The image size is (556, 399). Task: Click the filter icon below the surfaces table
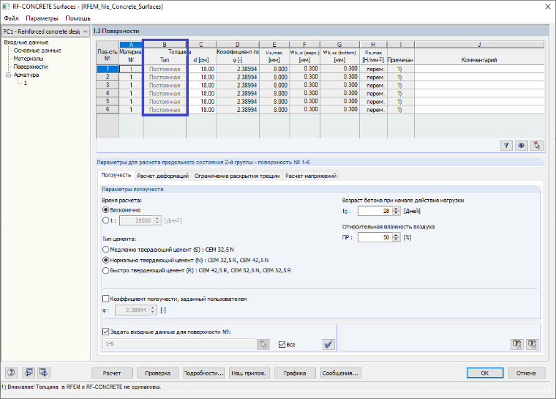pos(506,145)
